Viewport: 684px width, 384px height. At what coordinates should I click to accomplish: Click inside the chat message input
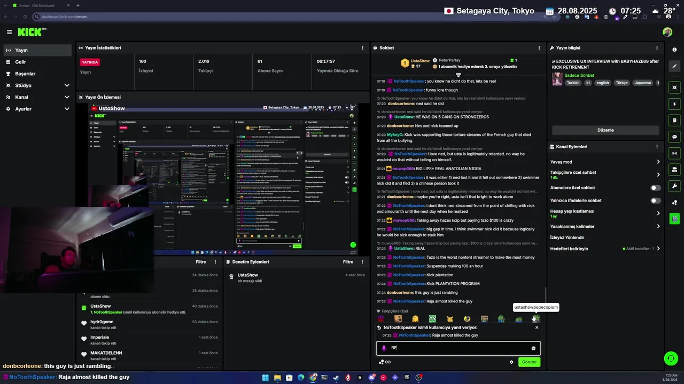[x=458, y=348]
